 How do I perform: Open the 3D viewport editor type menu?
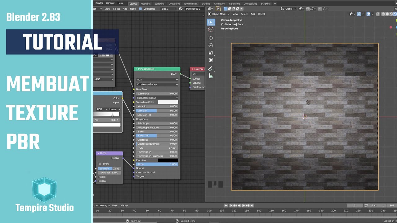point(210,9)
